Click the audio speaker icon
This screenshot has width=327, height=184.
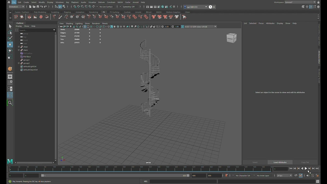point(308,176)
